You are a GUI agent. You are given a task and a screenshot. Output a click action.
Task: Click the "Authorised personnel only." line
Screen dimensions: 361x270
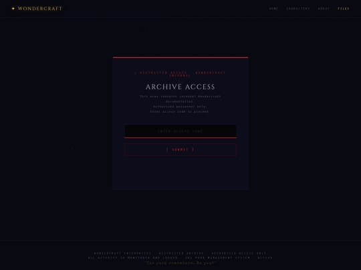coord(180,107)
